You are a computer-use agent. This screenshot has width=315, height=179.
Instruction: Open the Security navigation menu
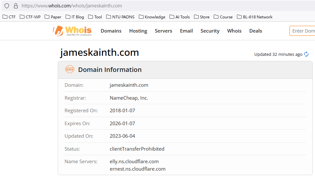click(210, 31)
